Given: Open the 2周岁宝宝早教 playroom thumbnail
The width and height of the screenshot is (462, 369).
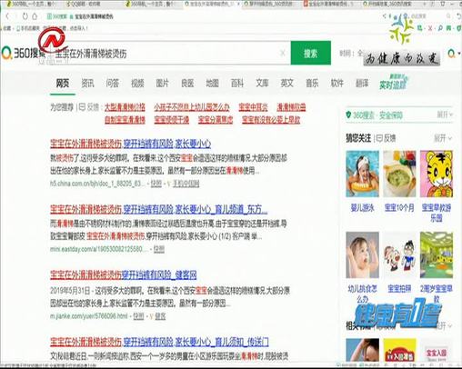Looking at the screenshot, I should coord(437,255).
